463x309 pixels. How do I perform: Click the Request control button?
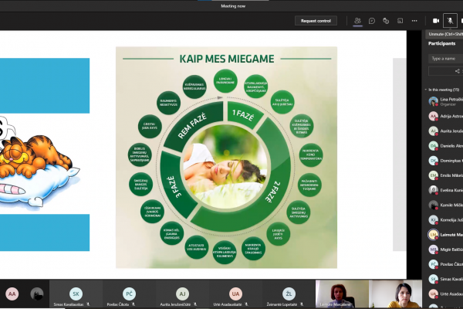316,21
